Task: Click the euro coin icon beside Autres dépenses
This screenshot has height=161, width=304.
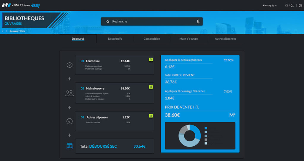Action: 69,121
